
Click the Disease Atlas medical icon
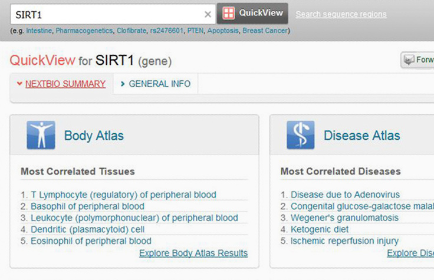tap(300, 136)
